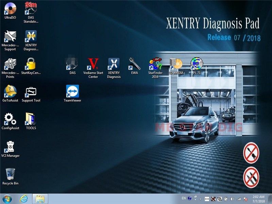The image size is (272, 204).
Task: Open VCI Manager
Action: [10, 147]
